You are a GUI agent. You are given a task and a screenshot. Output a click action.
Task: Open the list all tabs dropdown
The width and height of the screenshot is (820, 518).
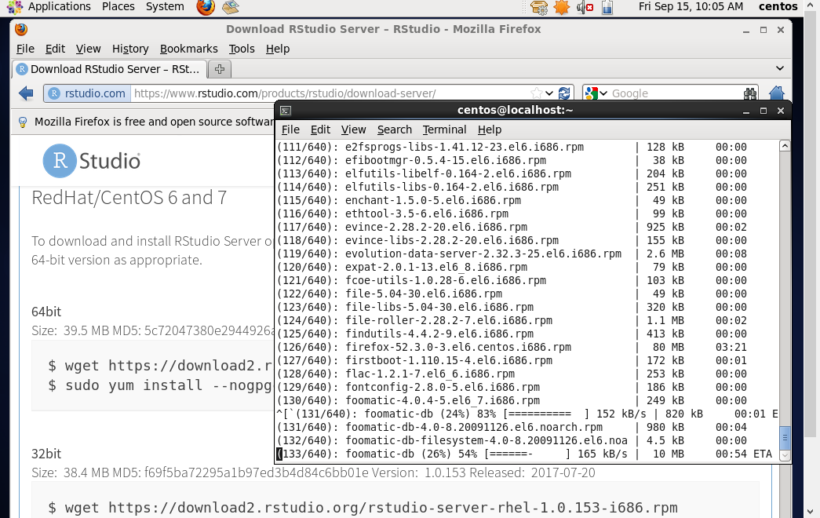pos(780,68)
